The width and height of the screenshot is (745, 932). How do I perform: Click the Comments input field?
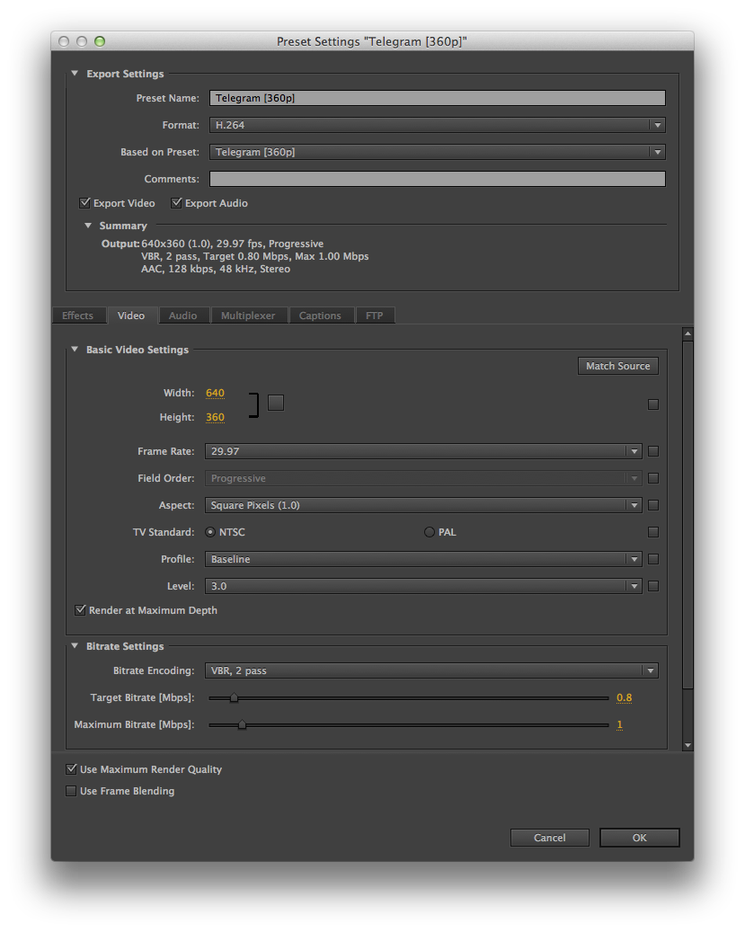click(437, 179)
